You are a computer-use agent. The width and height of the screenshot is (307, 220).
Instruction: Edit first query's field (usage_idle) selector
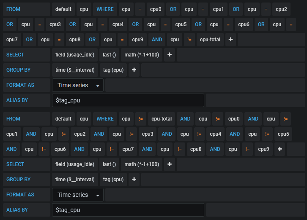(75, 55)
